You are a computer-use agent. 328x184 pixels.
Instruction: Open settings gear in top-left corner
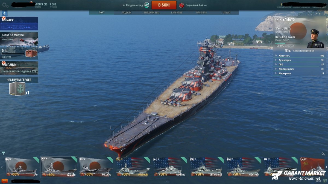[x=5, y=5]
